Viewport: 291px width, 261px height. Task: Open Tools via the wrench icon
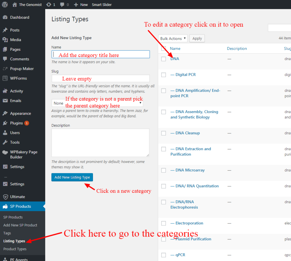coord(5,142)
